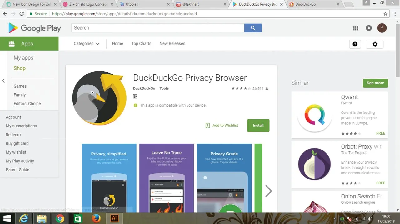Click Chrome icon in taskbar
The image size is (400, 224).
click(x=60, y=218)
